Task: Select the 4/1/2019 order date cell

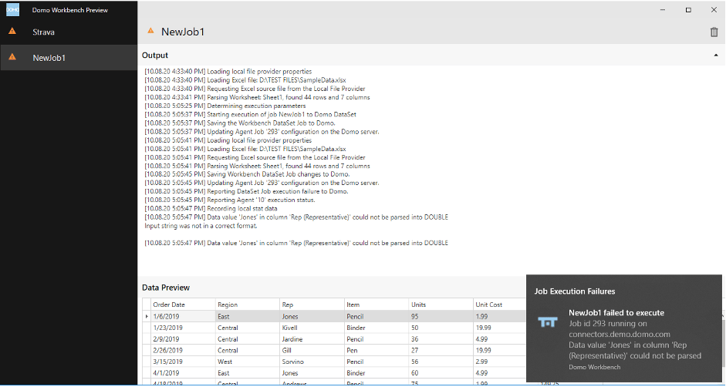Action: click(184, 372)
